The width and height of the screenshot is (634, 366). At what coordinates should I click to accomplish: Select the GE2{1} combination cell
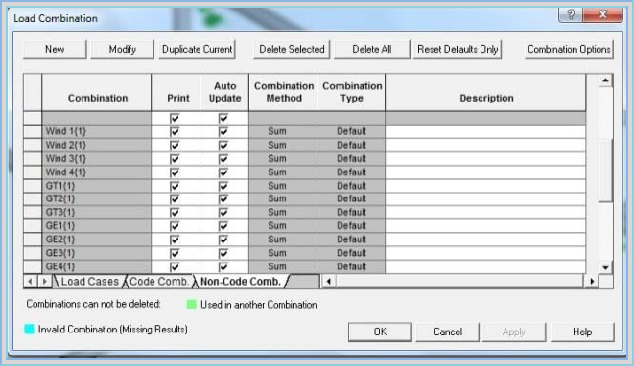coord(97,240)
